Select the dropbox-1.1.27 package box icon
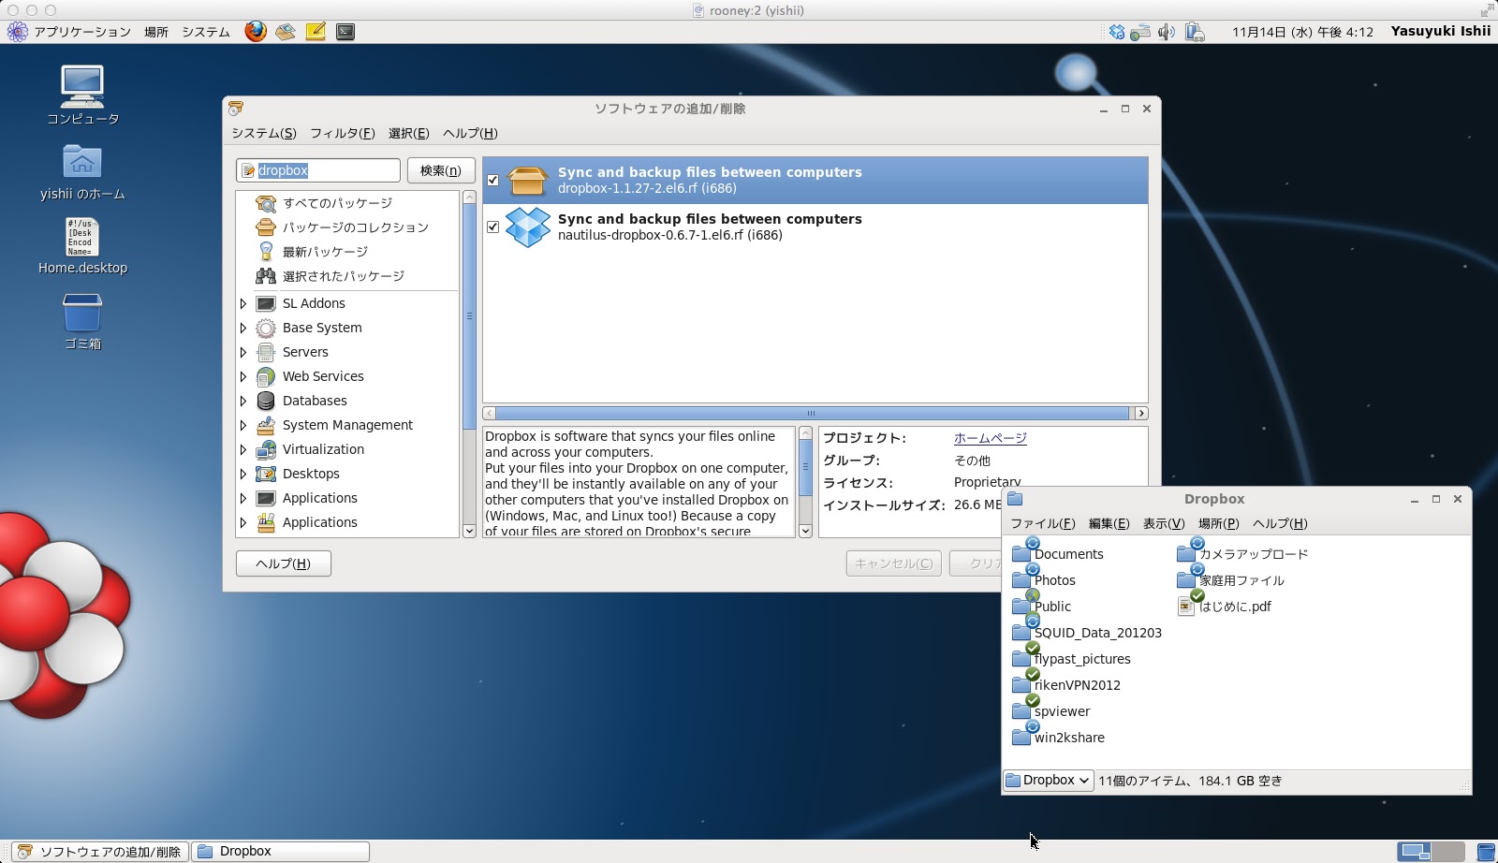1498x863 pixels. point(527,180)
